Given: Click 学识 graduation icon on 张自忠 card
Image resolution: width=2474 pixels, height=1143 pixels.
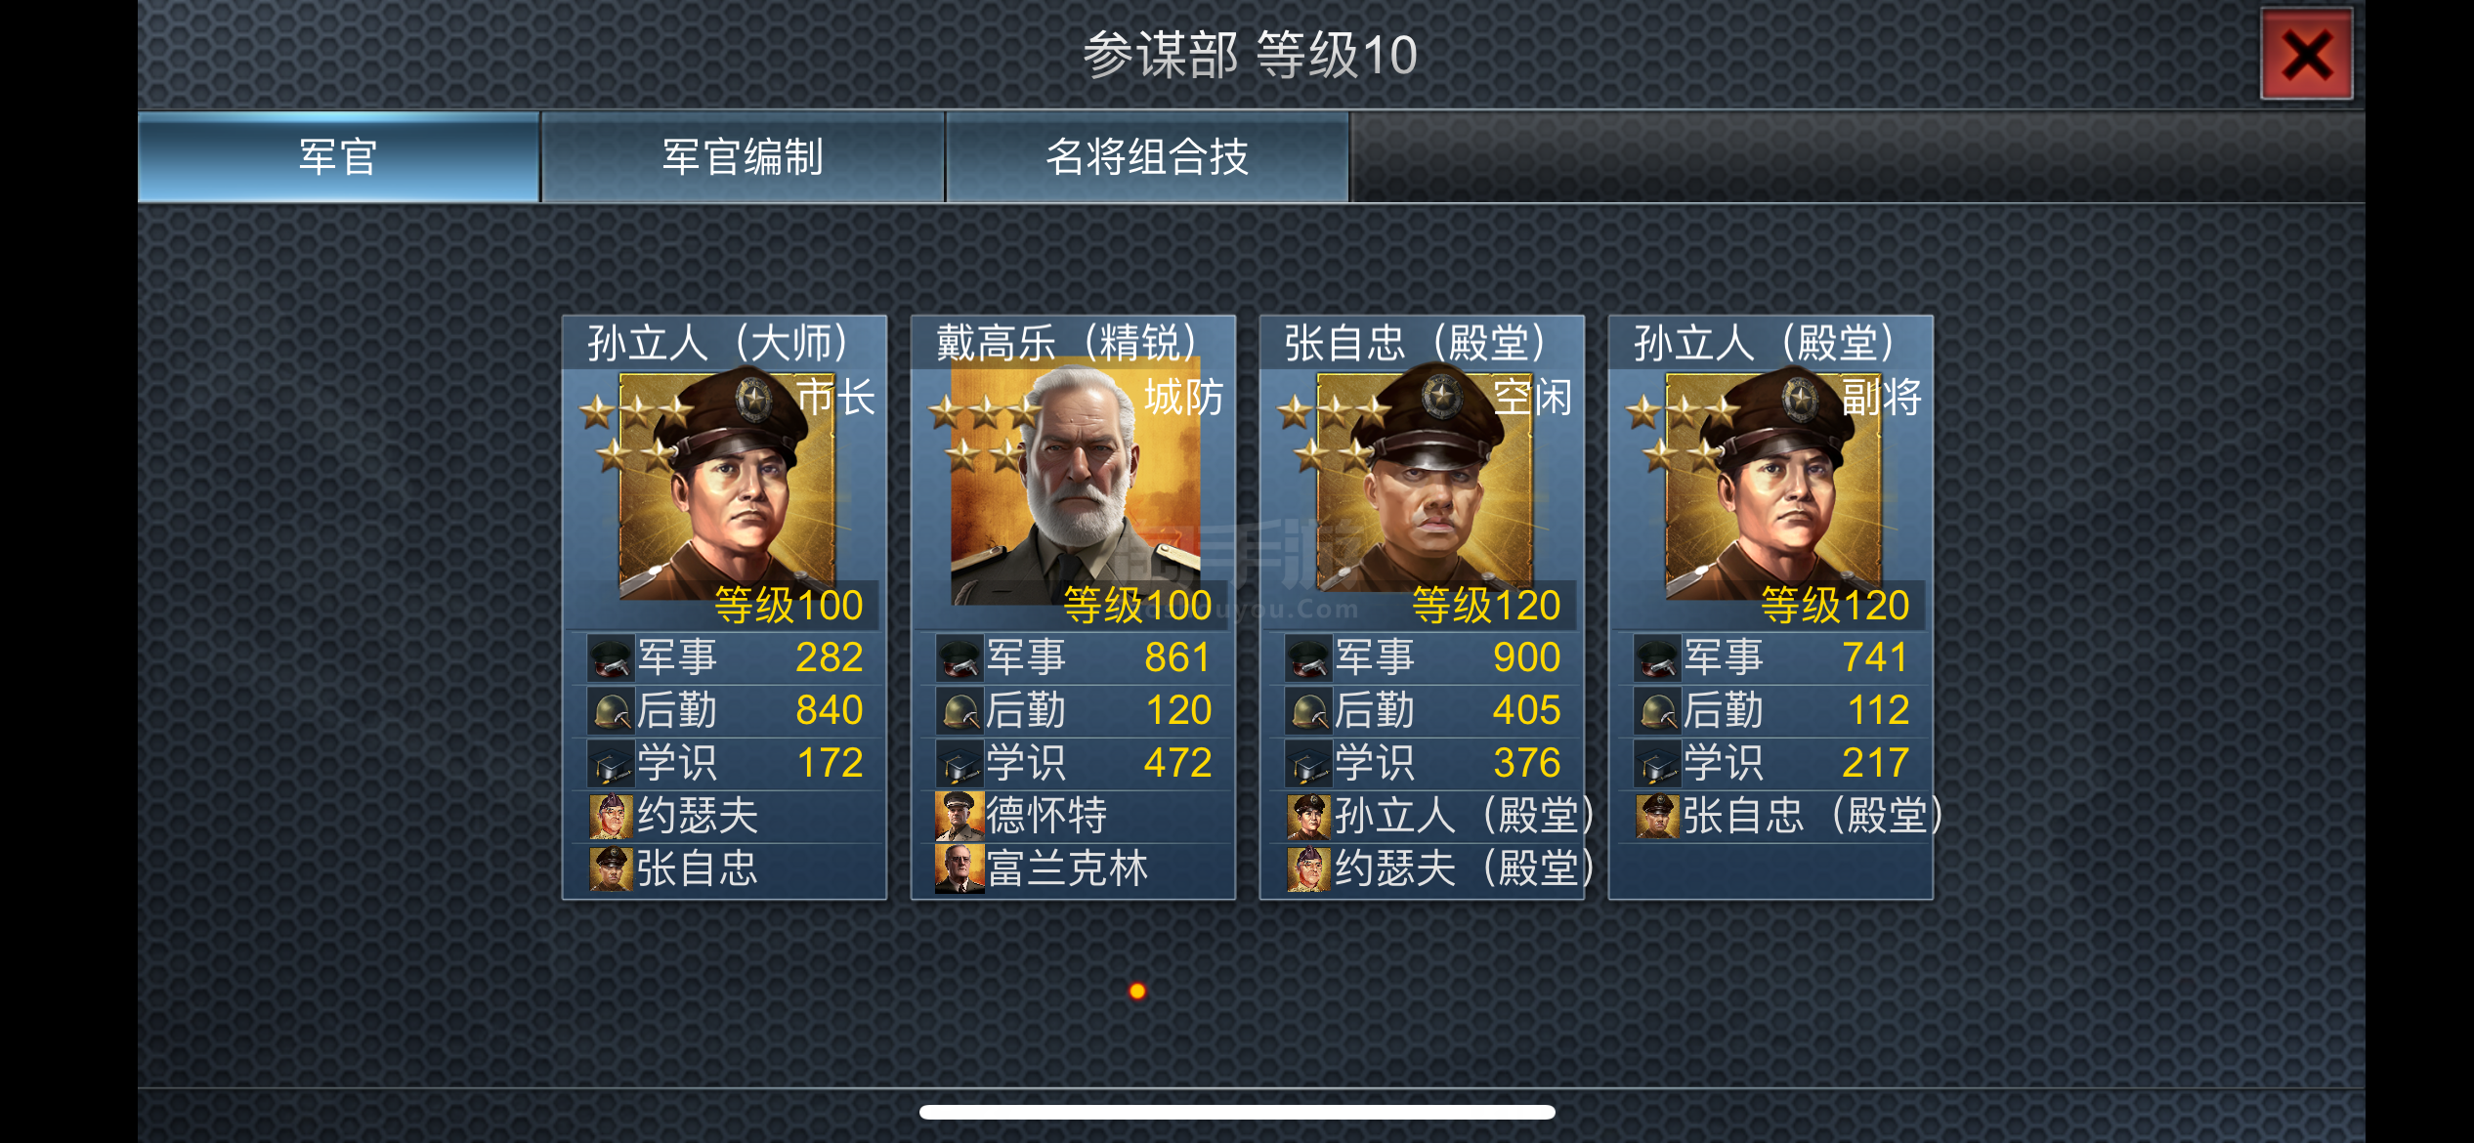Looking at the screenshot, I should pyautogui.click(x=1308, y=764).
